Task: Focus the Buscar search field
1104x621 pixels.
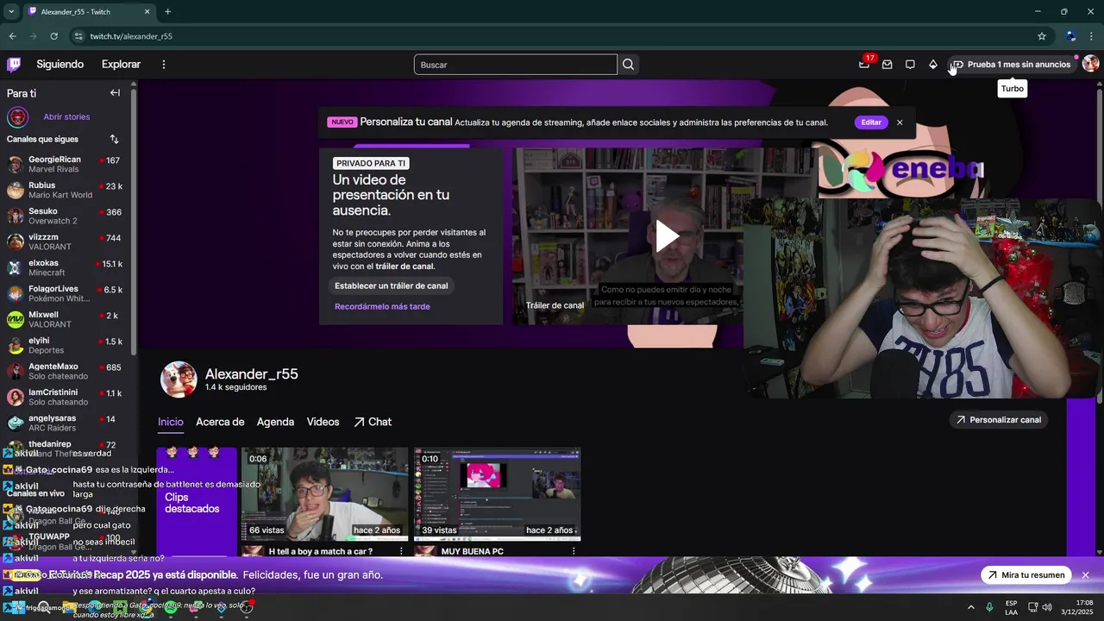Action: point(516,65)
